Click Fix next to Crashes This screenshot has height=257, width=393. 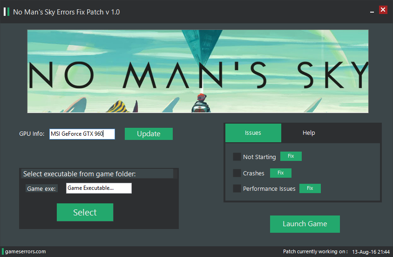pyautogui.click(x=280, y=173)
